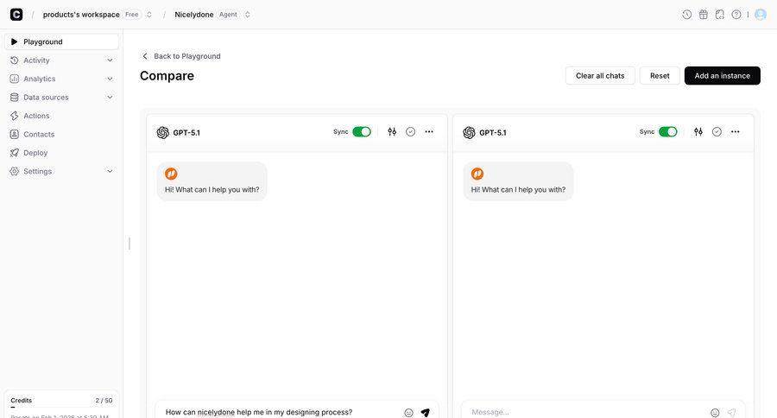Open more options menu of left instance
777x418 pixels.
(429, 131)
